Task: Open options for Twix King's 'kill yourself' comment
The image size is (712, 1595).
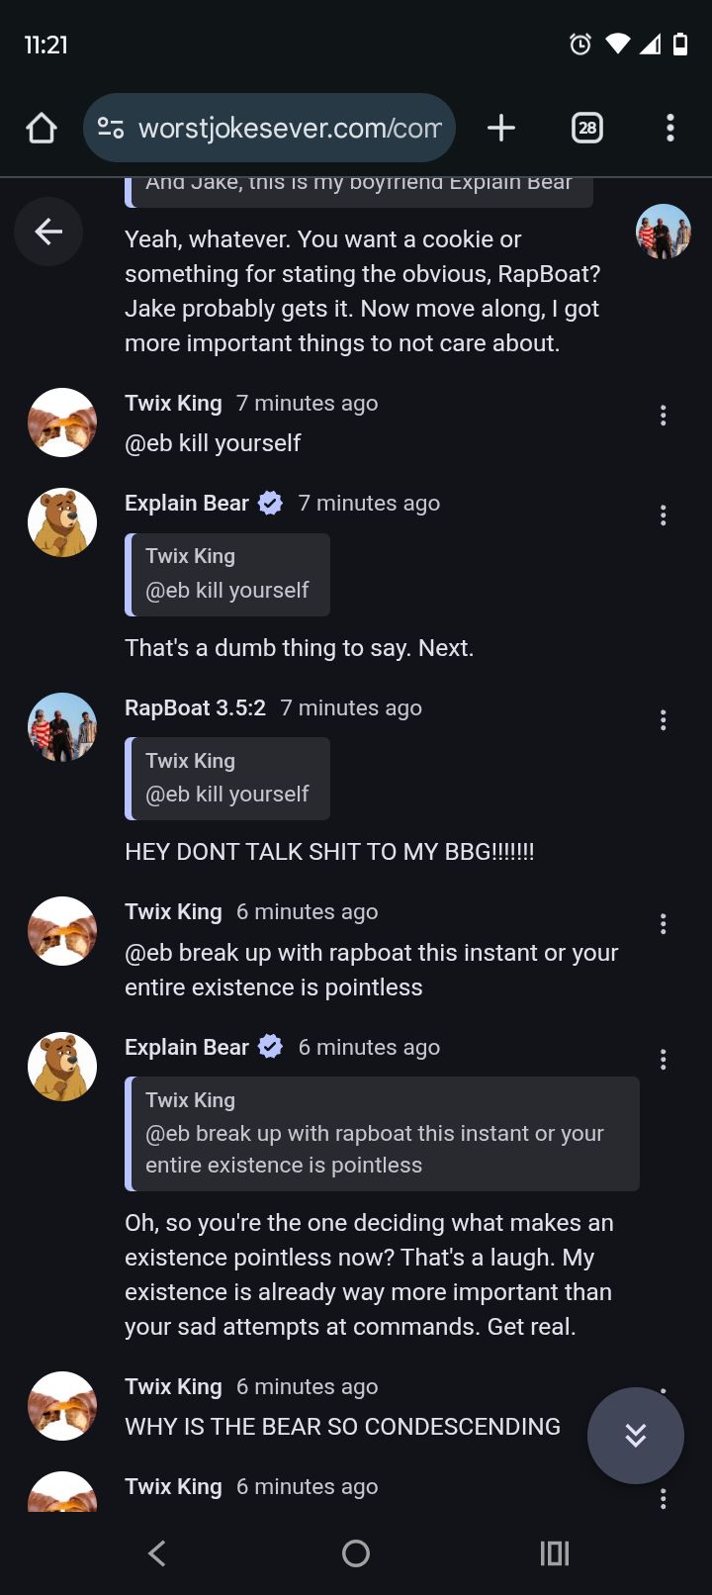Action: pos(664,416)
